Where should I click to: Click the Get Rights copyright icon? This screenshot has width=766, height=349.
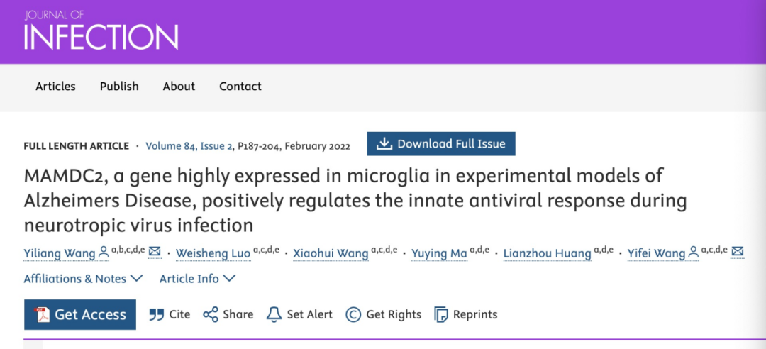pos(353,314)
